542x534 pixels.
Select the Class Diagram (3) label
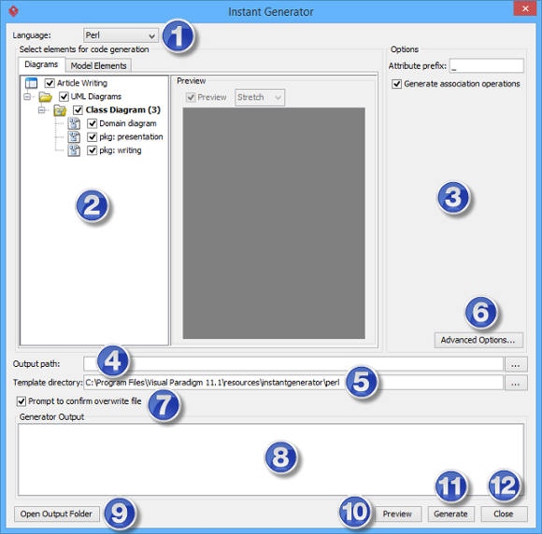(123, 110)
